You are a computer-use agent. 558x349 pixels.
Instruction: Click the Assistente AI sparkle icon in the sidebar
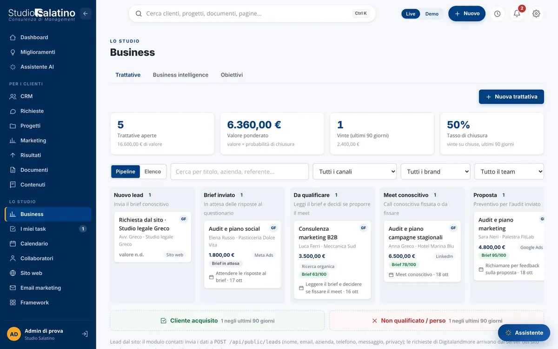[x=13, y=67]
